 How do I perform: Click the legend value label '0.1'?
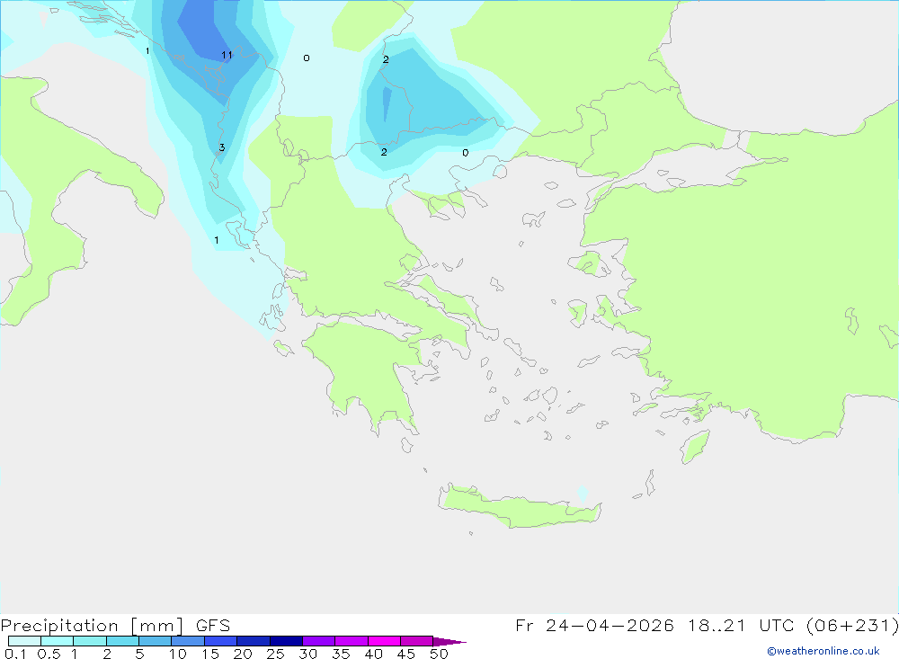click(x=15, y=654)
